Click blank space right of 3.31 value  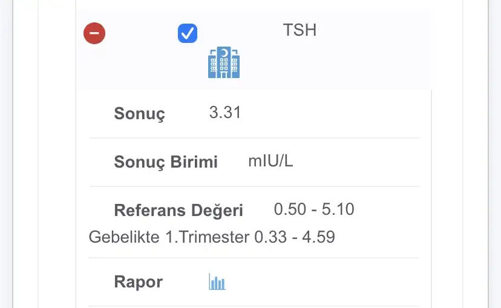(x=329, y=113)
